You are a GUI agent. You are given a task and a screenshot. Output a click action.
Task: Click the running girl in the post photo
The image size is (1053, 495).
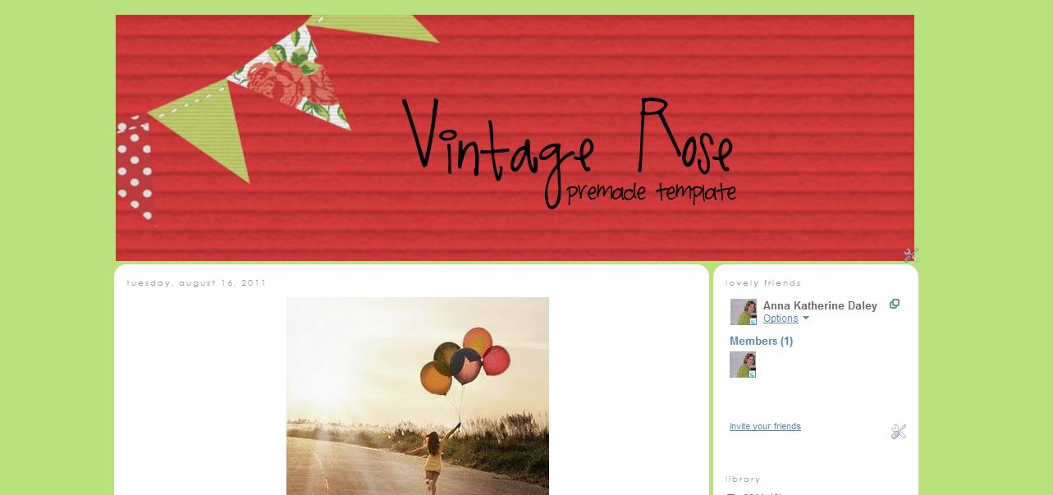coord(433,460)
